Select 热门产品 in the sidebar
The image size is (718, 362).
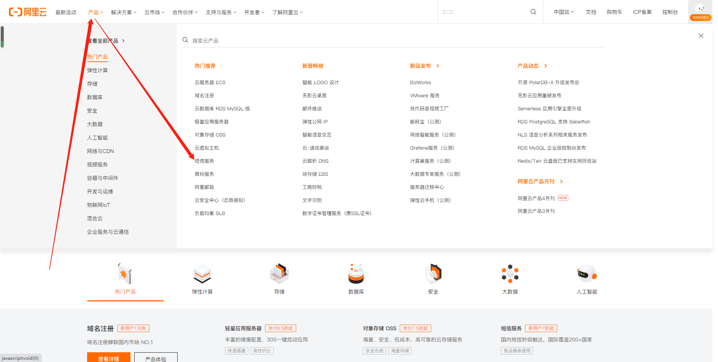coord(97,57)
